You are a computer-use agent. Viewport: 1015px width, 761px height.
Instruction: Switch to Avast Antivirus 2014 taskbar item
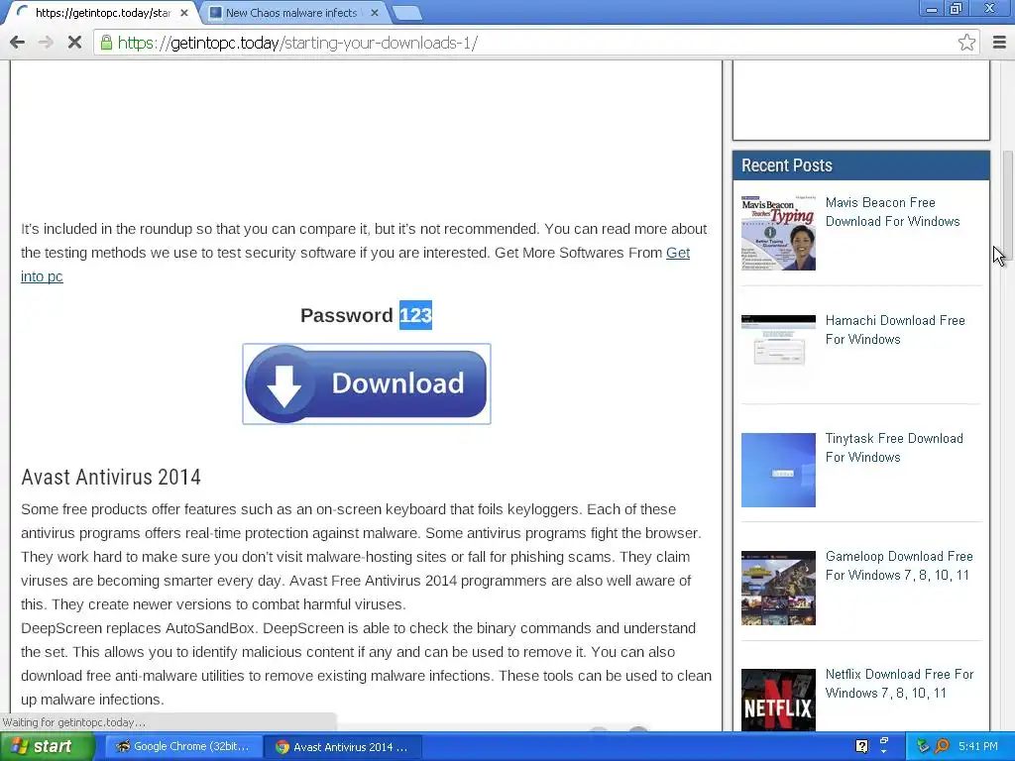[x=343, y=747]
